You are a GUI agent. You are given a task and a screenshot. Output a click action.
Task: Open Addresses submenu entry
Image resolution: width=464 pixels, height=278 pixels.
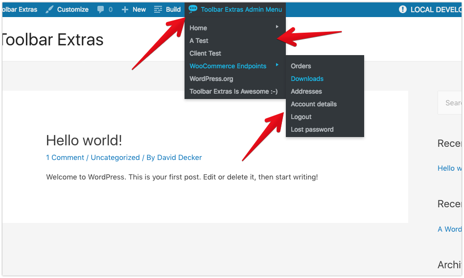click(306, 91)
